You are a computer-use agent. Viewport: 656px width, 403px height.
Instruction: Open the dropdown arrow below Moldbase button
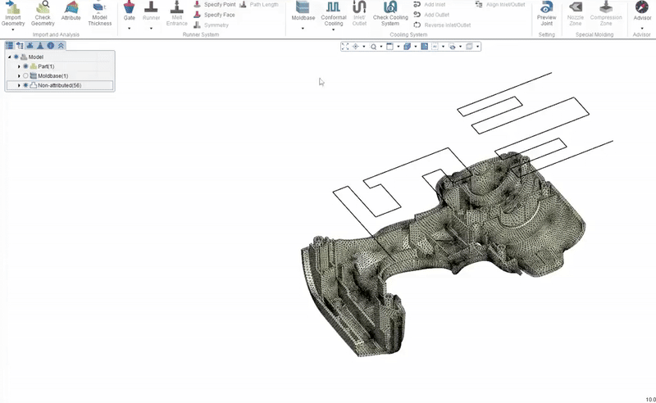tap(303, 29)
